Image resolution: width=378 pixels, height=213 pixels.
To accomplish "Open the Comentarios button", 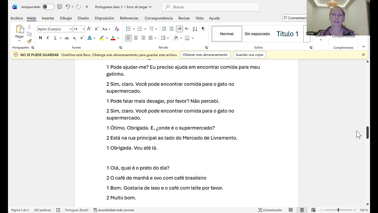I will coord(295,18).
